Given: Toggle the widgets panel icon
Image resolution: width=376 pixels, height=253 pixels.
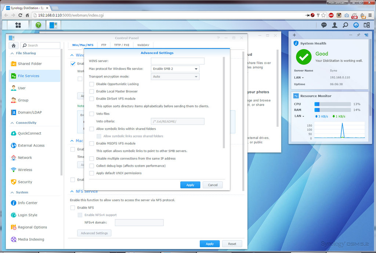Looking at the screenshot, I should click(367, 25).
